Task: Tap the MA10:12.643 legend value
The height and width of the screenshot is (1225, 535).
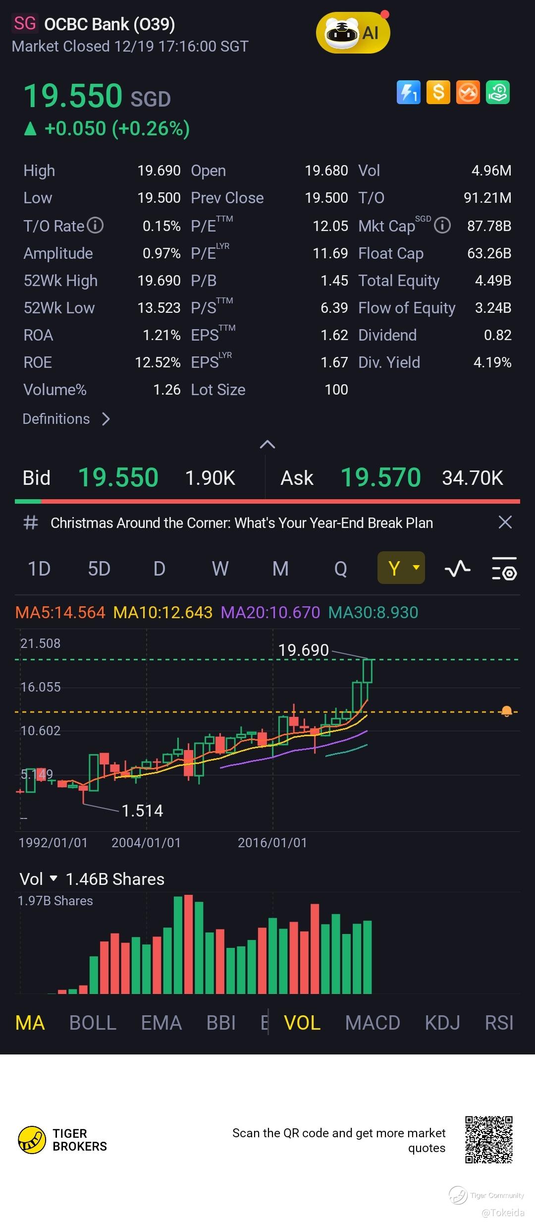Action: click(x=163, y=612)
